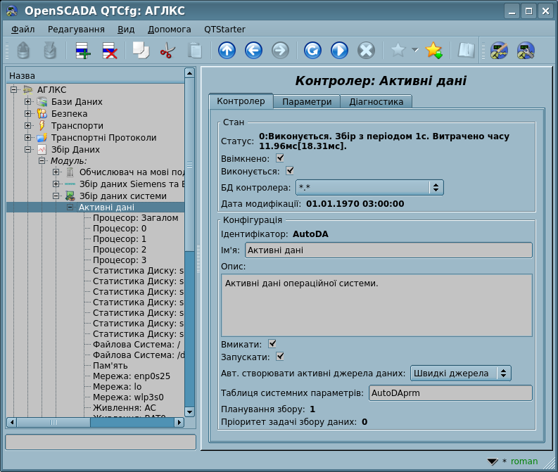
Task: Click the roman user label in status bar
Action: [x=524, y=461]
